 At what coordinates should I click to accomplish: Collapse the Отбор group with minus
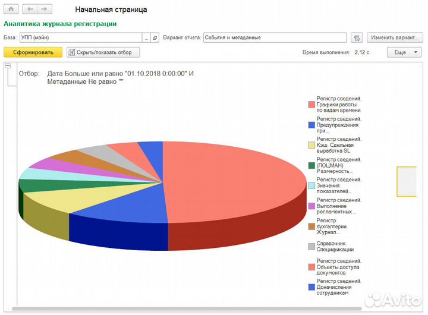tap(8, 66)
